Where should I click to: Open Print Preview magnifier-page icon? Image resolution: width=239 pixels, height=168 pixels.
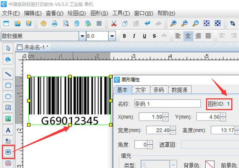tap(66, 23)
